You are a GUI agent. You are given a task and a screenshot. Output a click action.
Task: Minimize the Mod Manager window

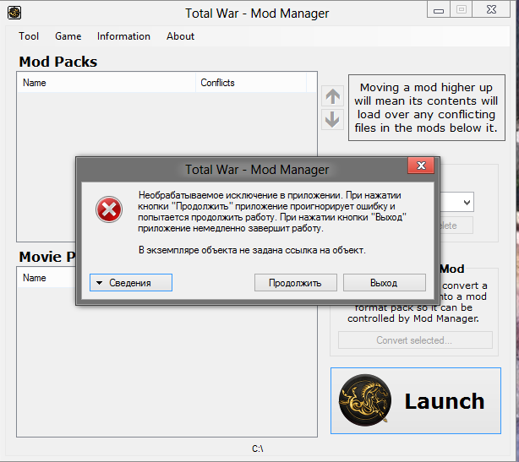(x=439, y=10)
